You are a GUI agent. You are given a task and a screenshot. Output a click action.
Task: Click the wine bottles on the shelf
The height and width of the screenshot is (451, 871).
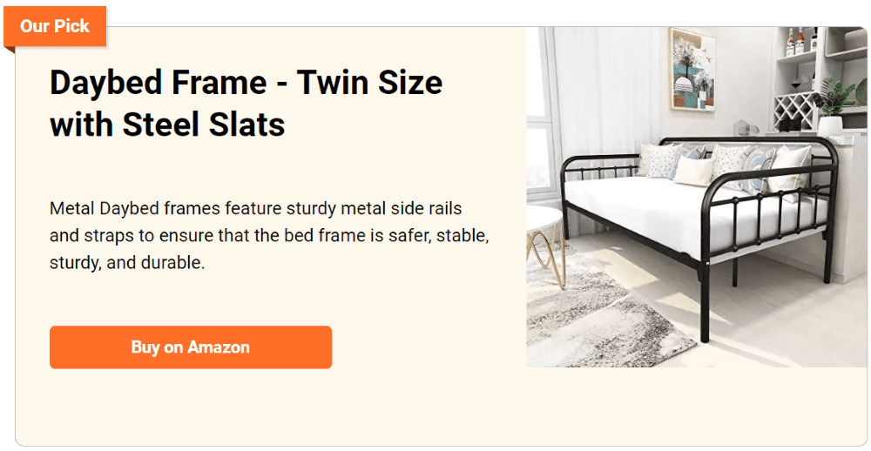coord(800,41)
